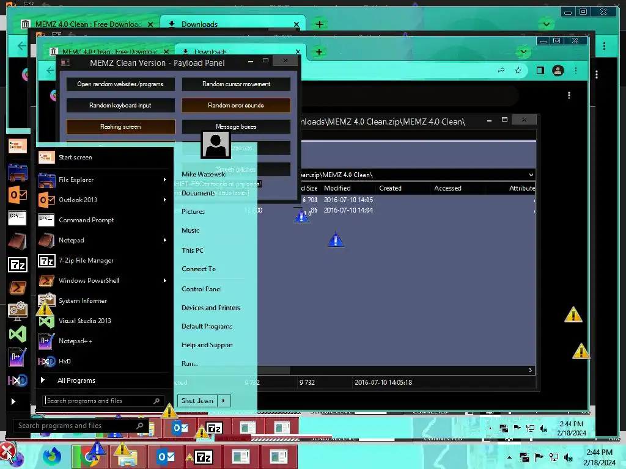
Task: Click 7-Zip horizontal scrollbar right arrow
Action: click(x=530, y=371)
